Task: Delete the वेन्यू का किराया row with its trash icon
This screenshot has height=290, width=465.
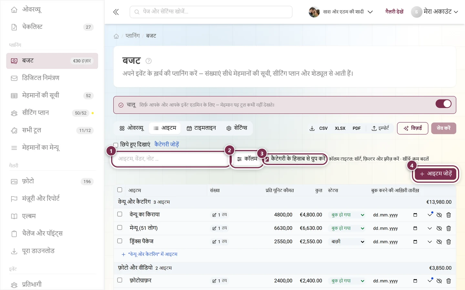Action: click(449, 215)
